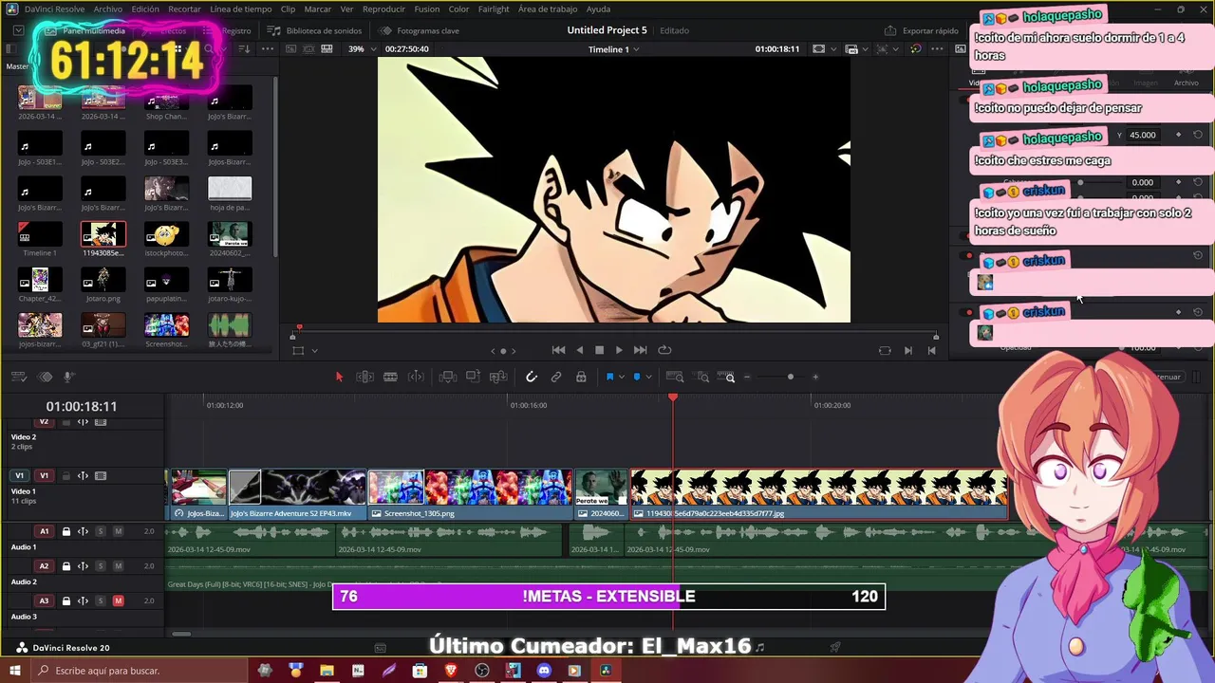This screenshot has width=1215, height=683.
Task: Toggle Loop playback icon
Action: tap(664, 350)
